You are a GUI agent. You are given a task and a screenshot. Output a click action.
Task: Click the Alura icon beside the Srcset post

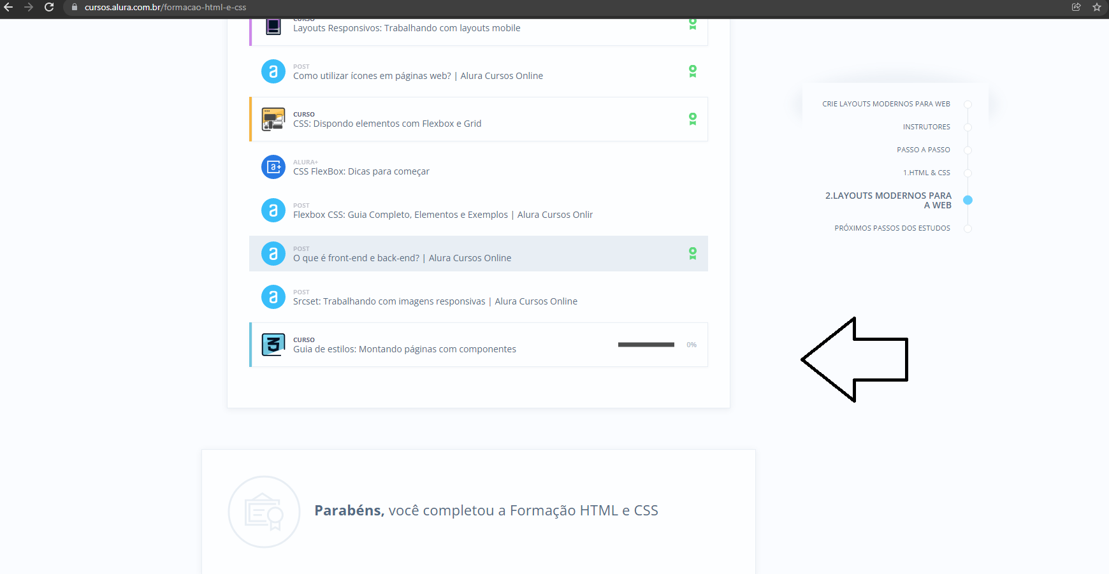[x=273, y=297]
